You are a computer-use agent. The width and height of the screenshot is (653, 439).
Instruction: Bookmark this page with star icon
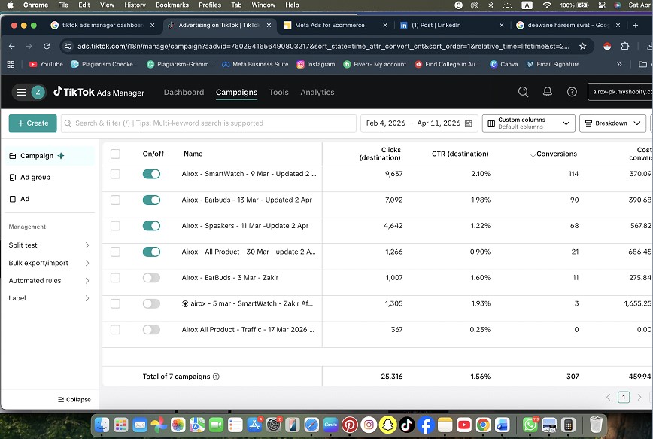(x=582, y=46)
